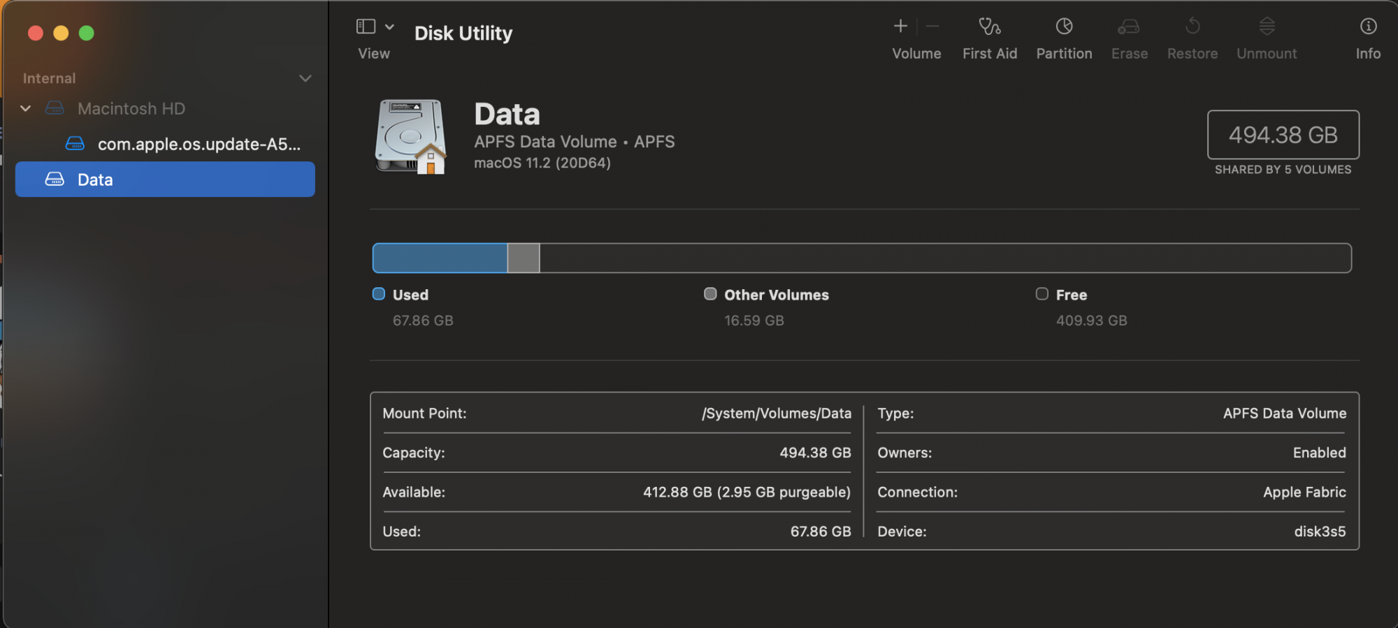This screenshot has width=1398, height=628.
Task: Click the 412.88 GB available value
Action: pyautogui.click(x=747, y=492)
